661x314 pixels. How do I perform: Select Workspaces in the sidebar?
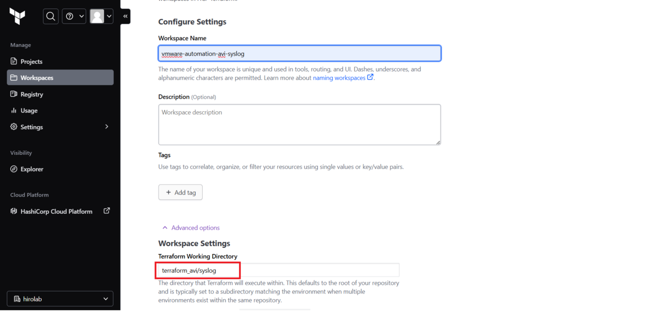click(60, 78)
